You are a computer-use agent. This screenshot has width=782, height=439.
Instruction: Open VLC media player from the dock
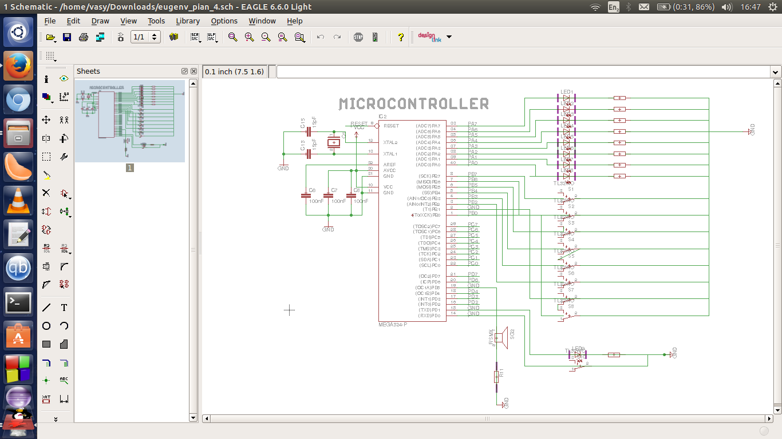[x=18, y=200]
